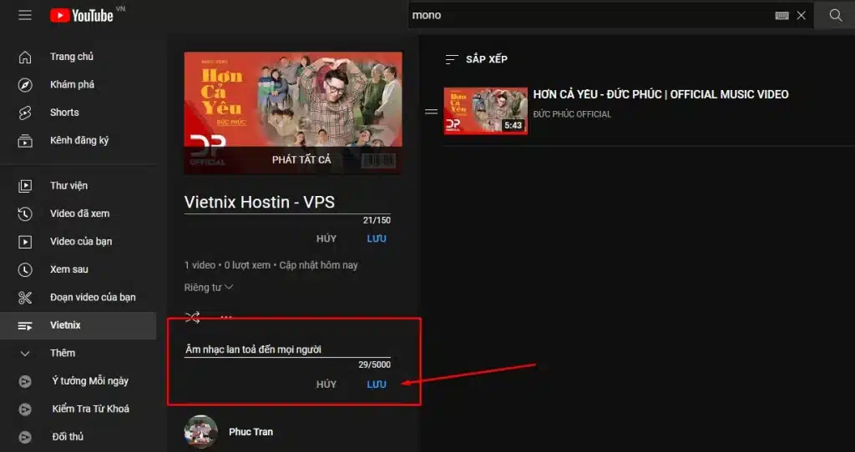Click the drag handle beside Hơn Cả Yêu video
The image size is (855, 452).
pyautogui.click(x=432, y=112)
